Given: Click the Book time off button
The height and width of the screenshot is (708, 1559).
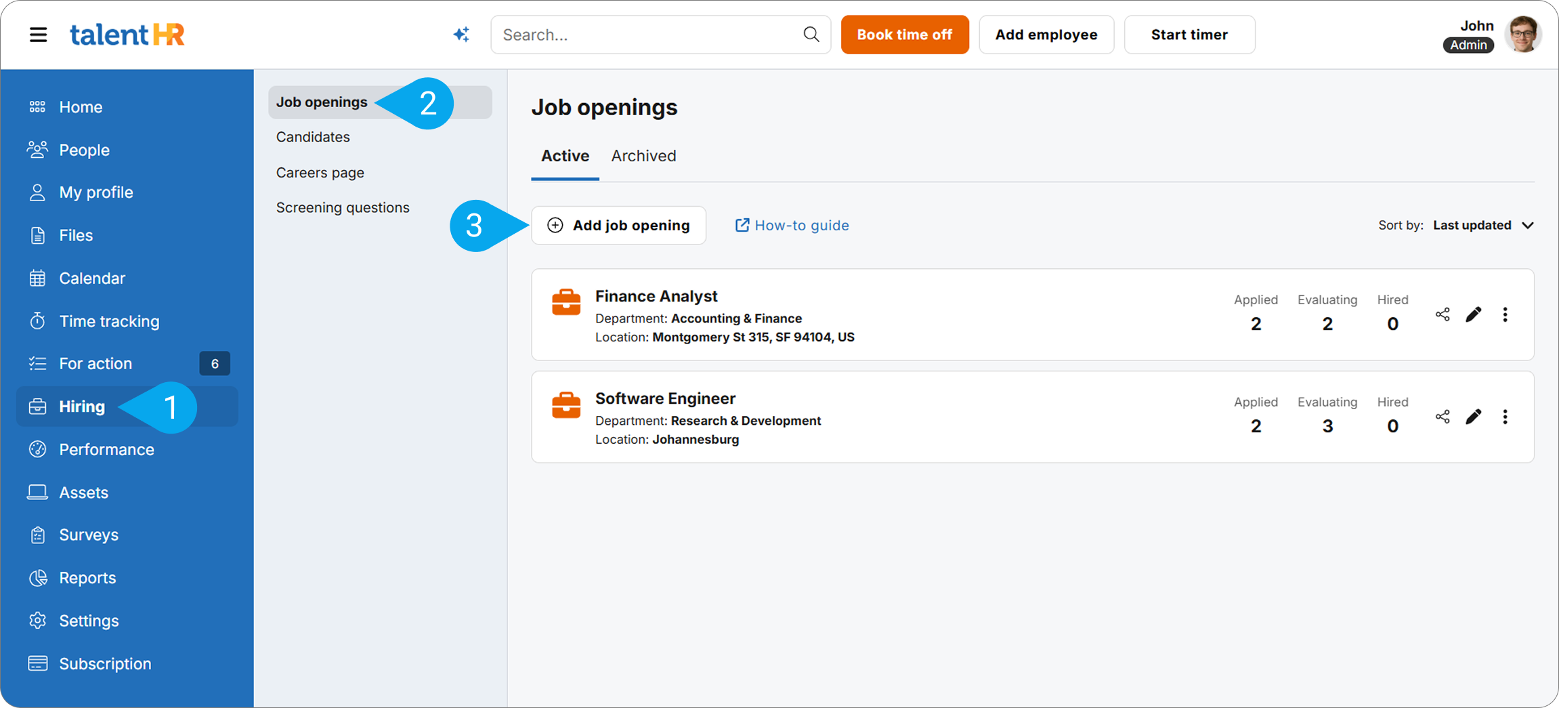Looking at the screenshot, I should [x=904, y=34].
